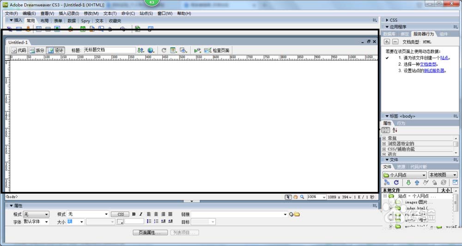The width and height of the screenshot is (462, 246).
Task: Click the 文档类型 link
Action: click(x=428, y=64)
